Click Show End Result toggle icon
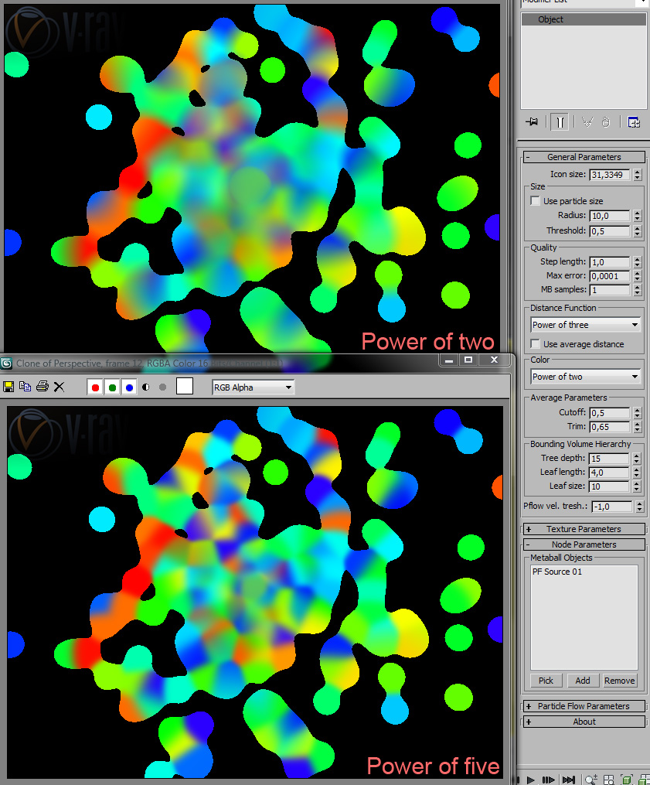The image size is (650, 785). 560,121
